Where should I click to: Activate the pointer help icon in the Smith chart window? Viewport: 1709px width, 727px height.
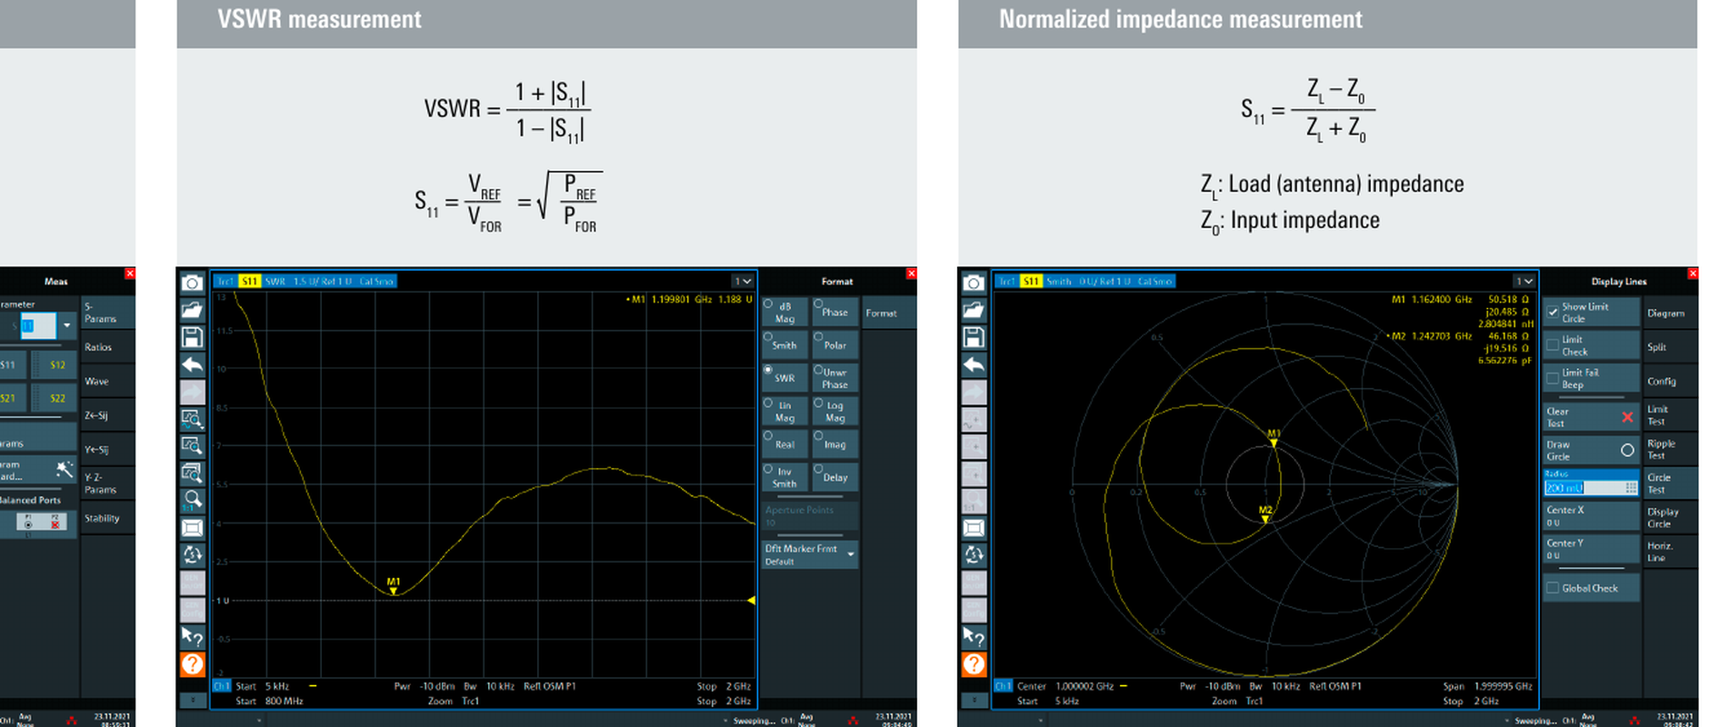(x=974, y=637)
